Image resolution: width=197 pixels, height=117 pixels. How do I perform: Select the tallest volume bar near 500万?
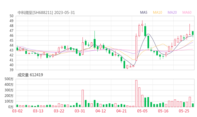click(136, 94)
